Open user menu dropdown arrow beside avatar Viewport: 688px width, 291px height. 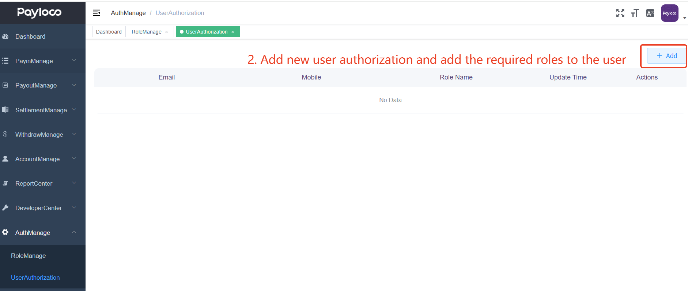pos(684,18)
